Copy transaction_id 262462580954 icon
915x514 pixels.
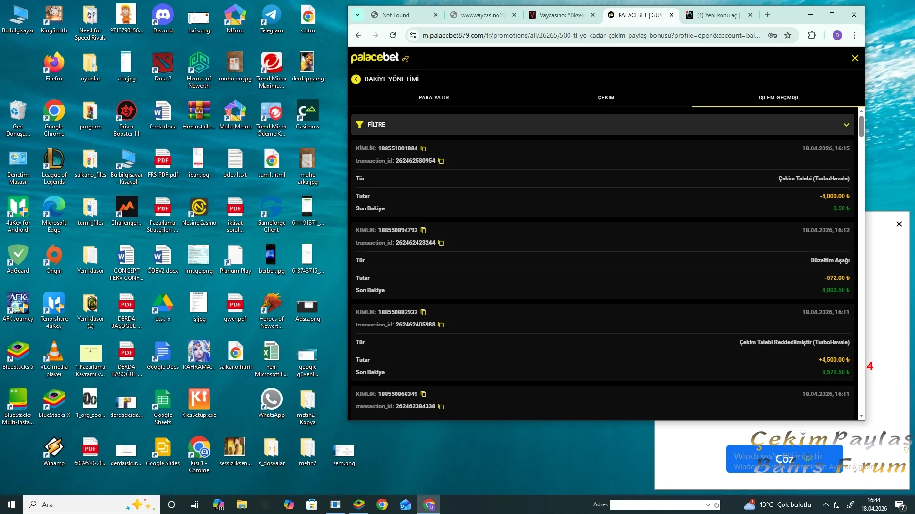[441, 161]
